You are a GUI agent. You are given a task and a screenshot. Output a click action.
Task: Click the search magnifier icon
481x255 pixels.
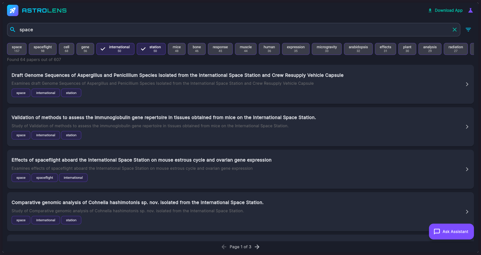(13, 29)
